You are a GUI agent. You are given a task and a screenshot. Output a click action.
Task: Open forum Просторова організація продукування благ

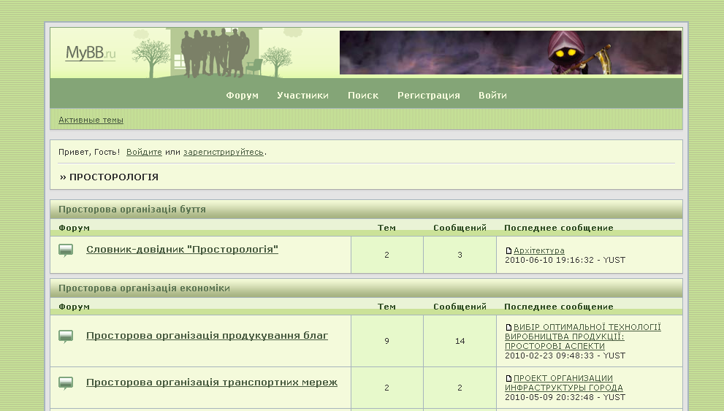[207, 336]
